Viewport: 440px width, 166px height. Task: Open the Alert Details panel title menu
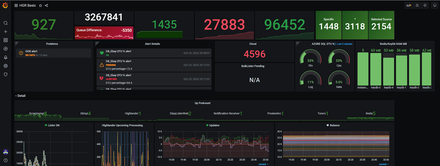click(152, 44)
